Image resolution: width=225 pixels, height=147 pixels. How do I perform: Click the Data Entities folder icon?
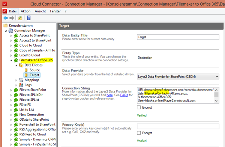point(21,65)
